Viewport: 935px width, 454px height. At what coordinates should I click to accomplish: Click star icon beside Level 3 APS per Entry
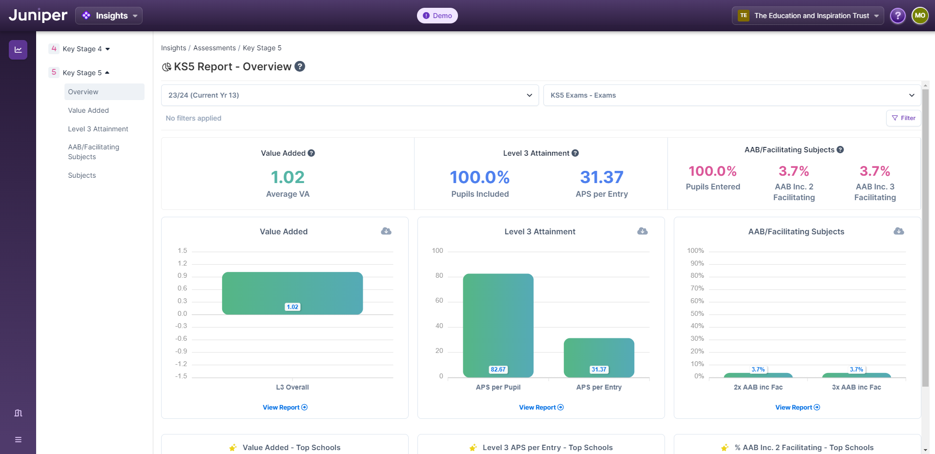coord(473,448)
